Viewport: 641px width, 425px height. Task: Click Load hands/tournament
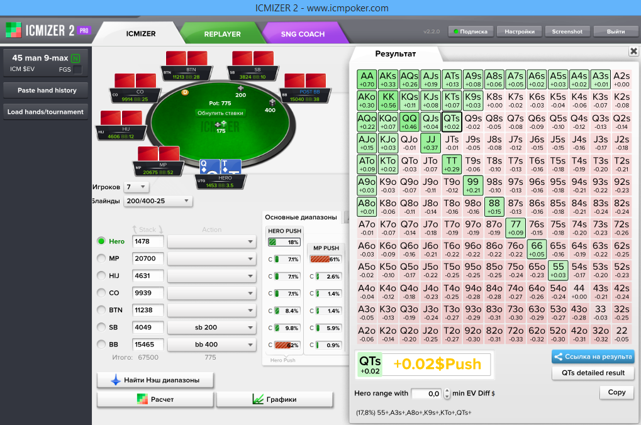coord(45,111)
